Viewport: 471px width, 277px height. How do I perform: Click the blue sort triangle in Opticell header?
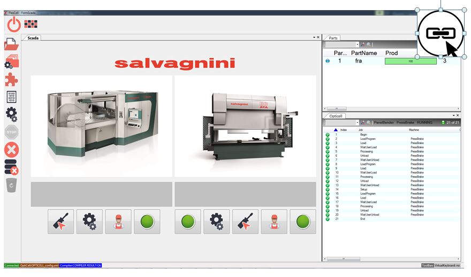pos(336,130)
